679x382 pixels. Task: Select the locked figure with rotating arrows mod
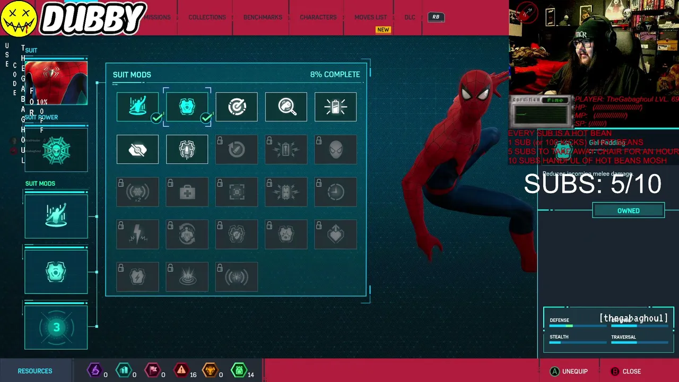click(187, 234)
